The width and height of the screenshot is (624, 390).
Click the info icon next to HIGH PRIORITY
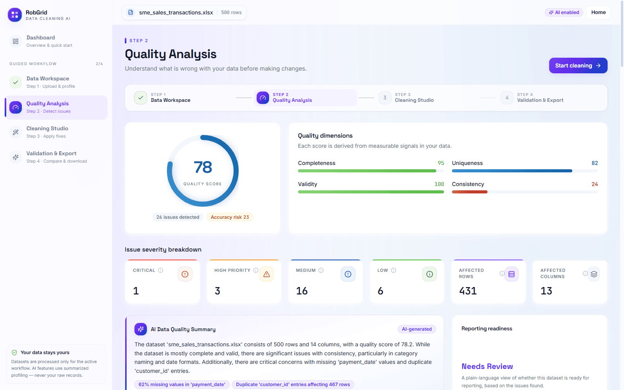[x=256, y=270]
